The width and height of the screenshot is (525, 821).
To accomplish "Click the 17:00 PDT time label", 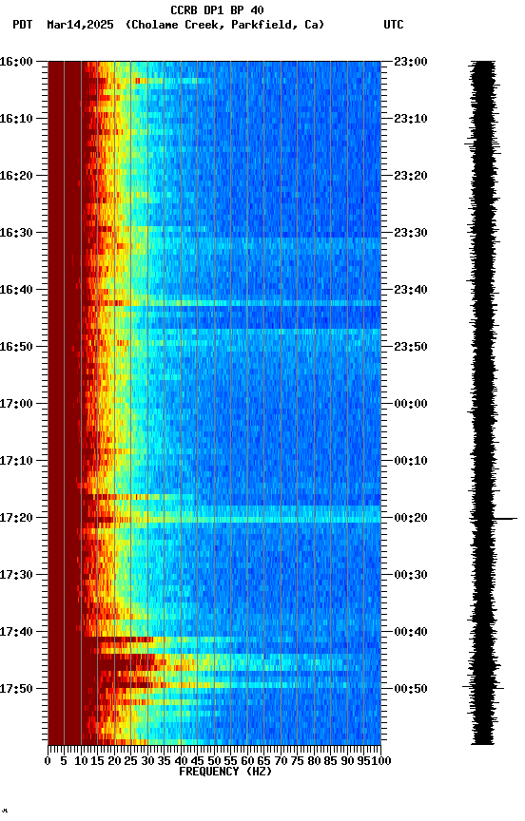I will (x=16, y=404).
